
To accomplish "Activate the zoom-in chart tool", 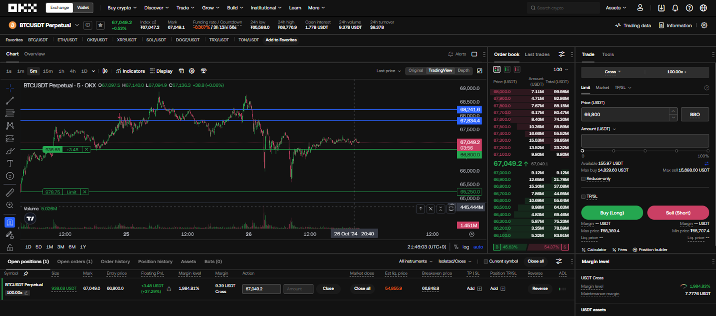I will pos(10,205).
